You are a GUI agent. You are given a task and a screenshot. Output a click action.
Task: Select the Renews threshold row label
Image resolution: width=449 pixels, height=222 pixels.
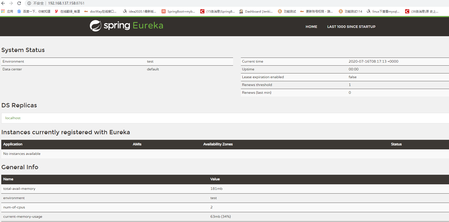point(257,85)
